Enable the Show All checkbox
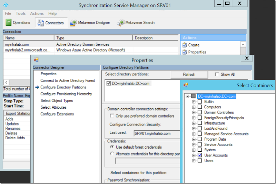 [217, 74]
